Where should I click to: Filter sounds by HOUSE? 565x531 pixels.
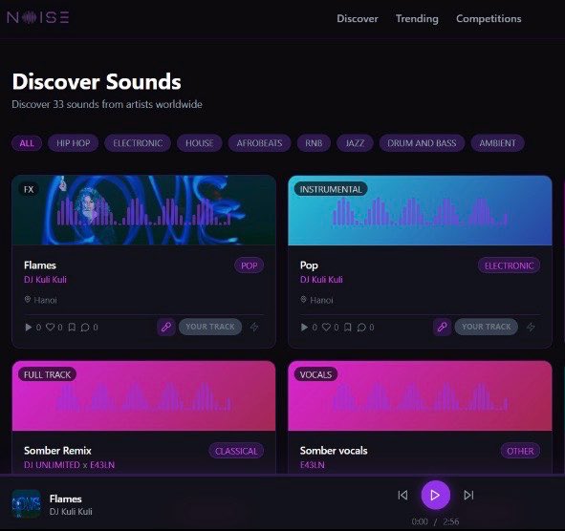click(x=199, y=143)
